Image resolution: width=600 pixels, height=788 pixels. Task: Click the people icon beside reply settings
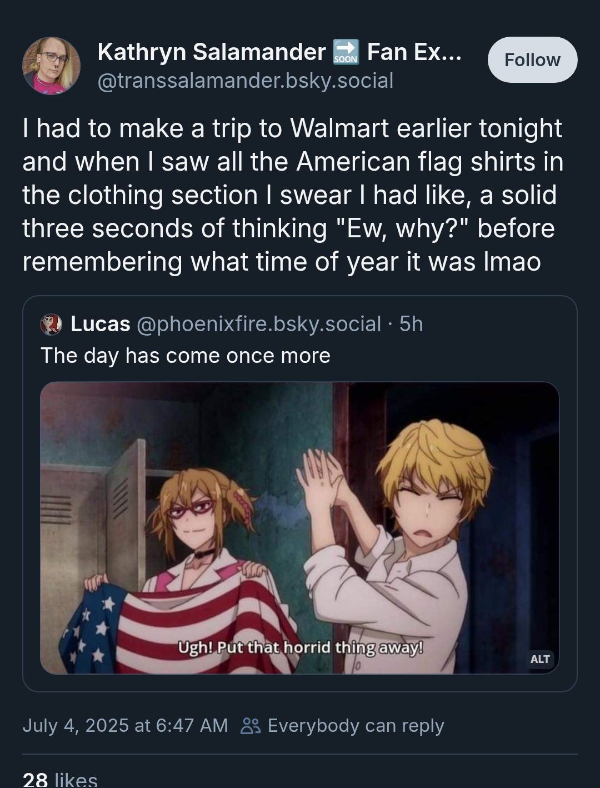point(250,726)
